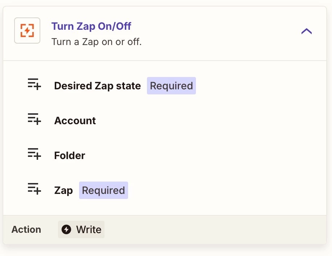Select the Zap field label

click(x=63, y=191)
